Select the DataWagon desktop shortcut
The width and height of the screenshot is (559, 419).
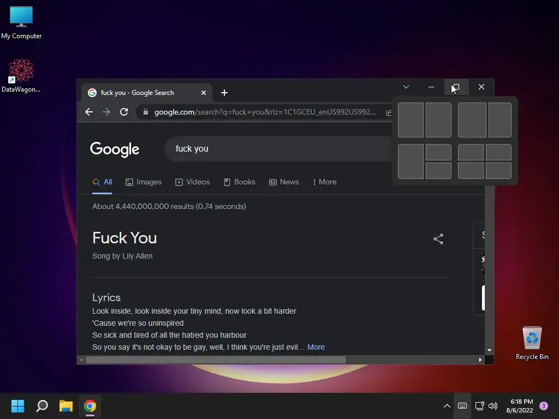(x=21, y=75)
